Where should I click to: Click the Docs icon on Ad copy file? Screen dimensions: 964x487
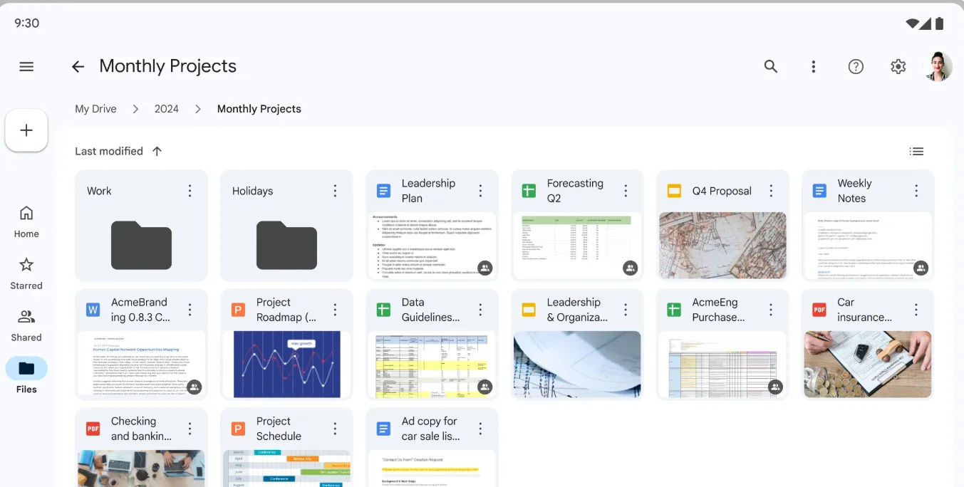383,429
